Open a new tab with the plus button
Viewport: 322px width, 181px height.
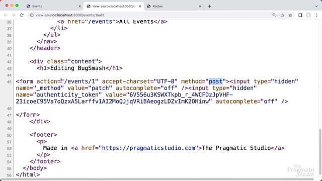[x=209, y=6]
